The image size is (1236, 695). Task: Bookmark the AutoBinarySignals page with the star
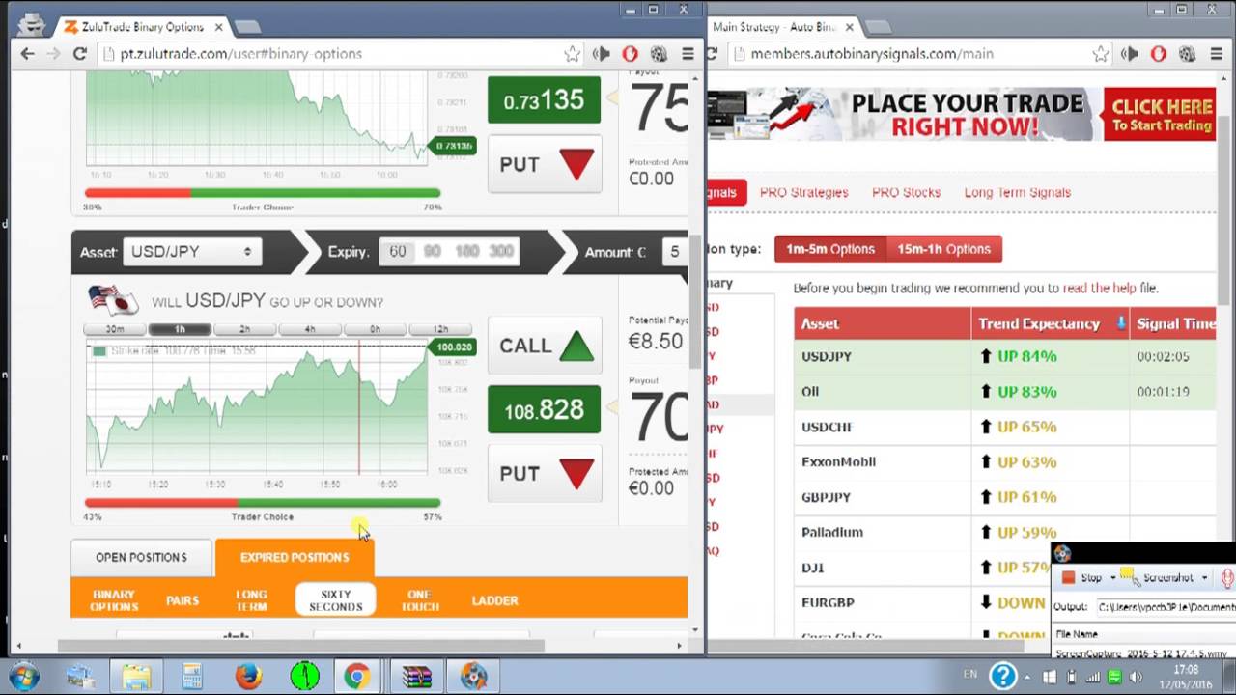pyautogui.click(x=1100, y=54)
